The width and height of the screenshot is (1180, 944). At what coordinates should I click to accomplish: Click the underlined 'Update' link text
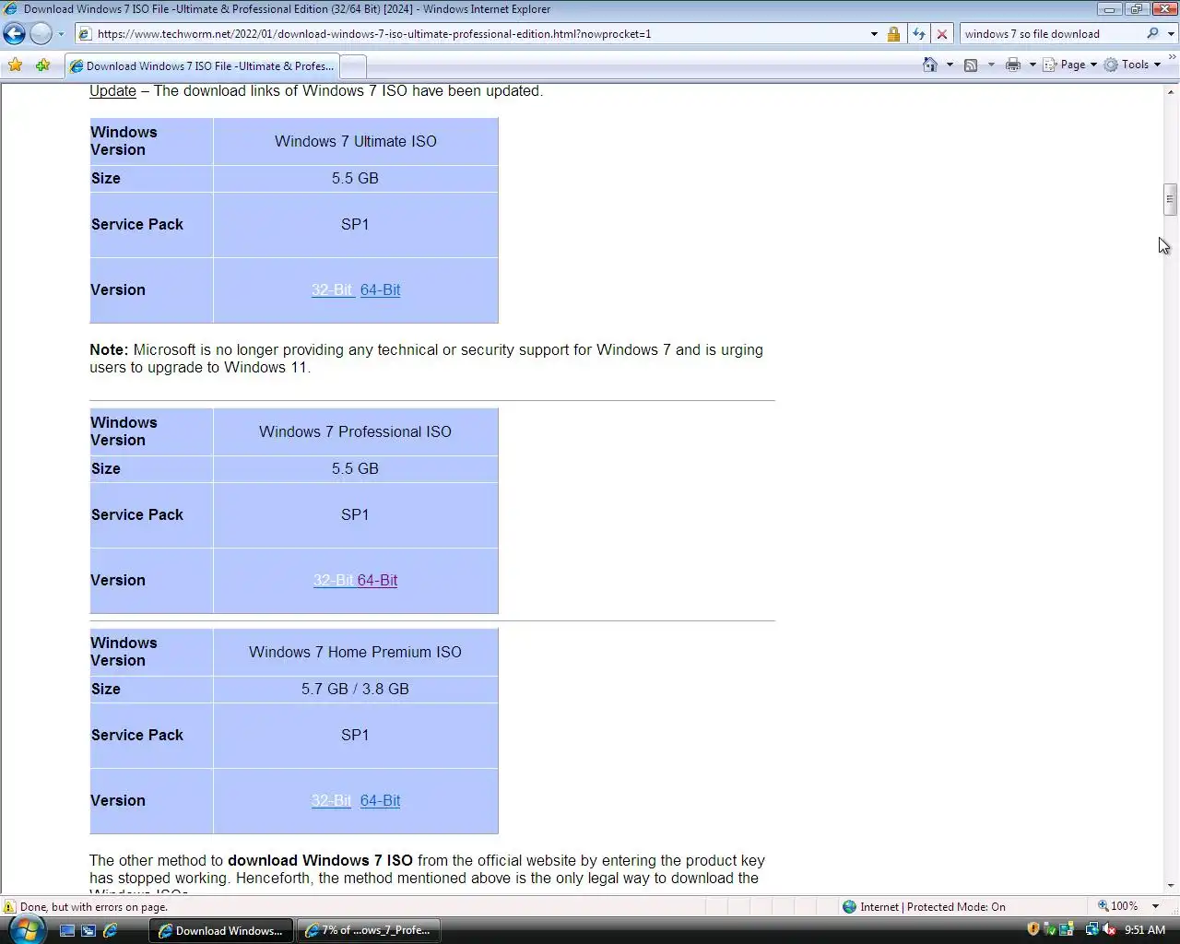pyautogui.click(x=112, y=91)
